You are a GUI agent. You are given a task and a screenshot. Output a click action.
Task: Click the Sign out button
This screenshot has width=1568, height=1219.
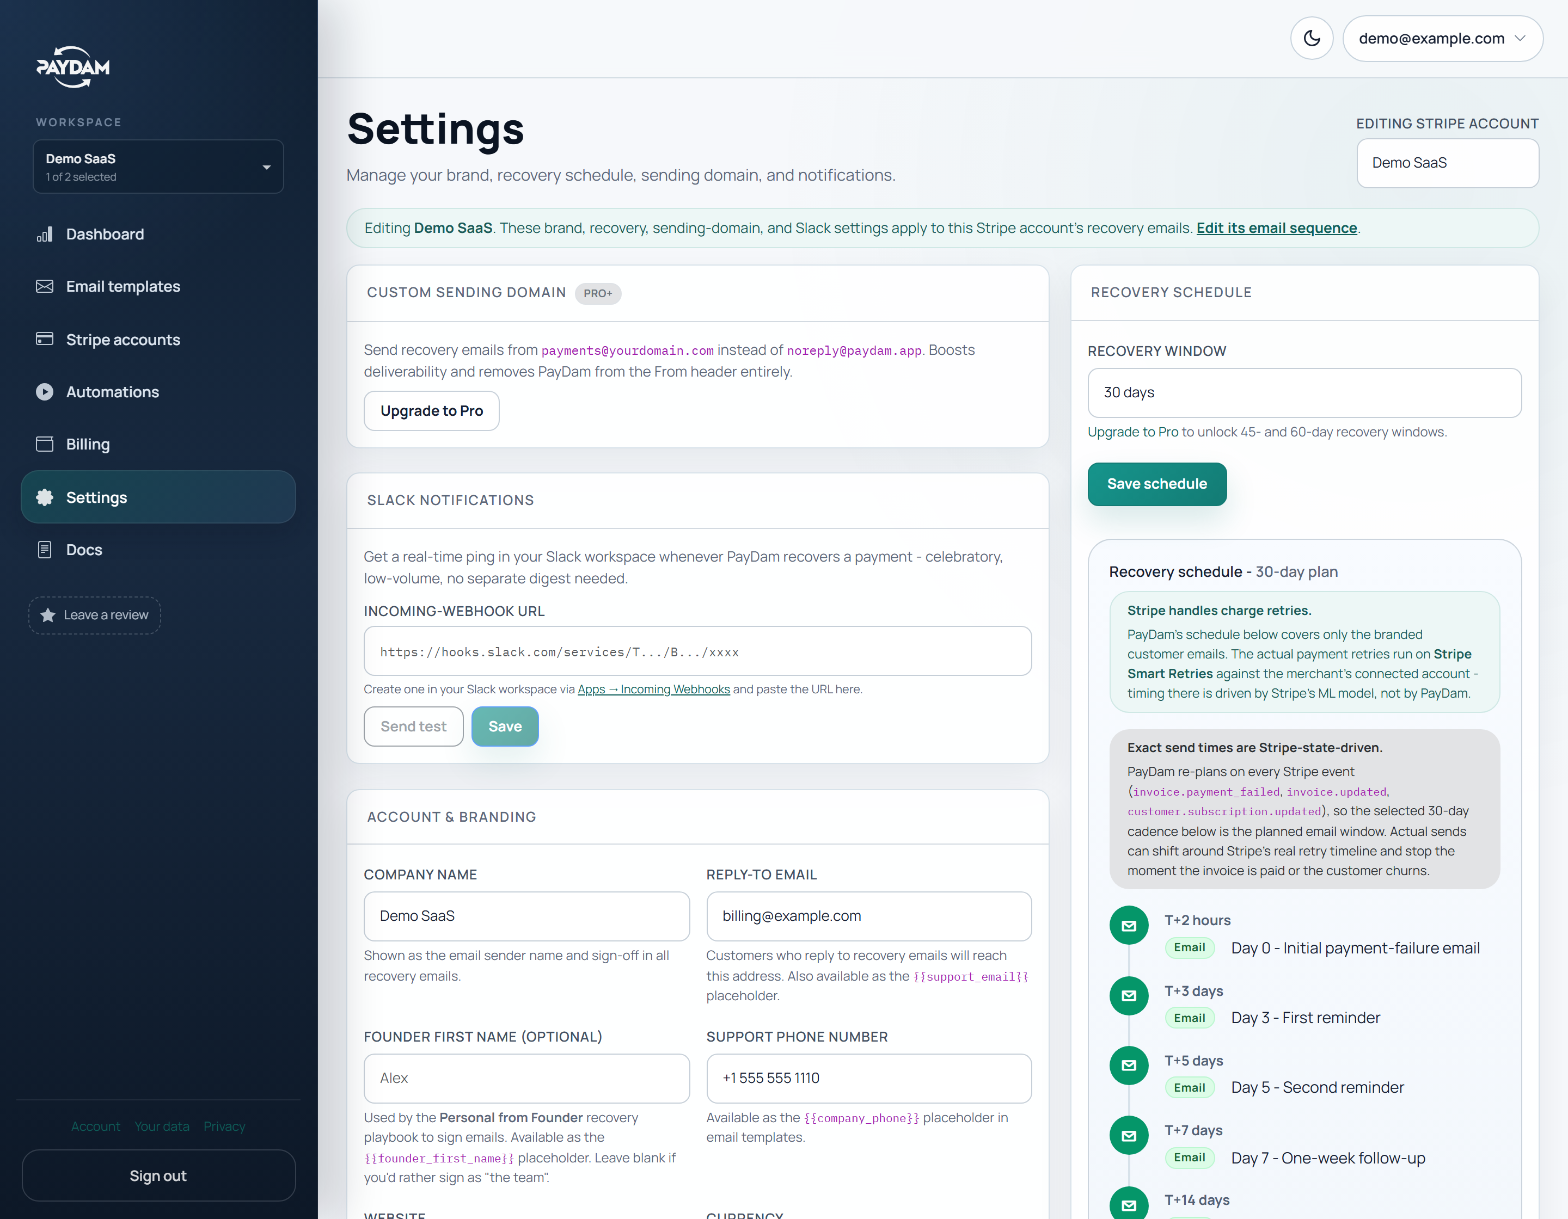pyautogui.click(x=158, y=1175)
